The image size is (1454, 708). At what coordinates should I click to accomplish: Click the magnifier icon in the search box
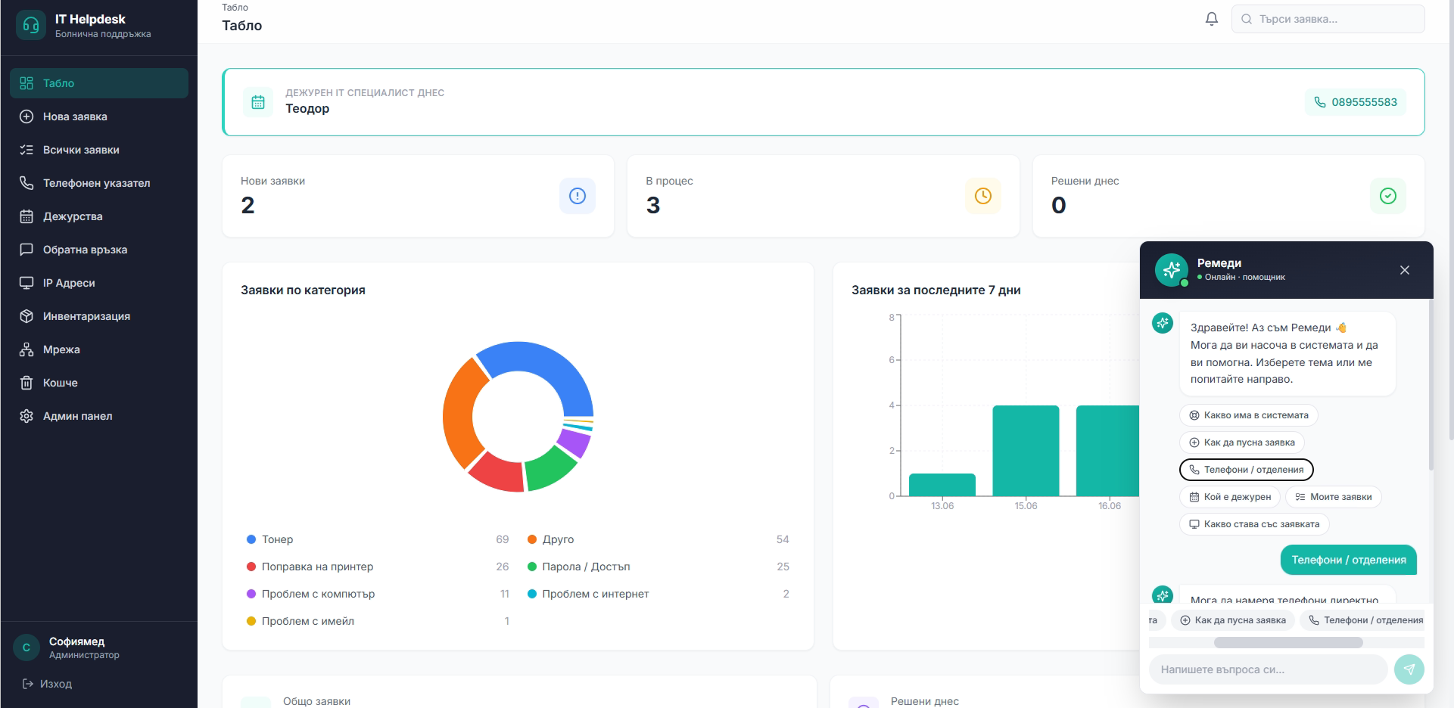point(1247,19)
